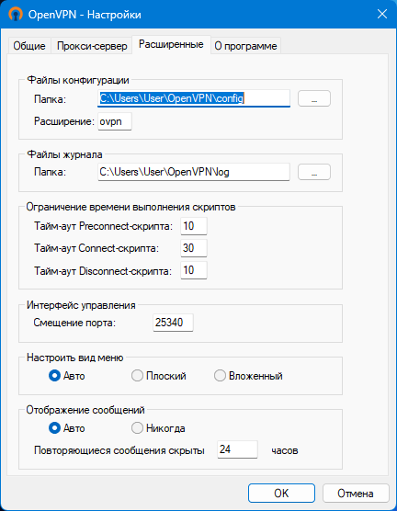Select Авто under Отображение сообщений
Screen dimensions: 397x511
click(67, 428)
